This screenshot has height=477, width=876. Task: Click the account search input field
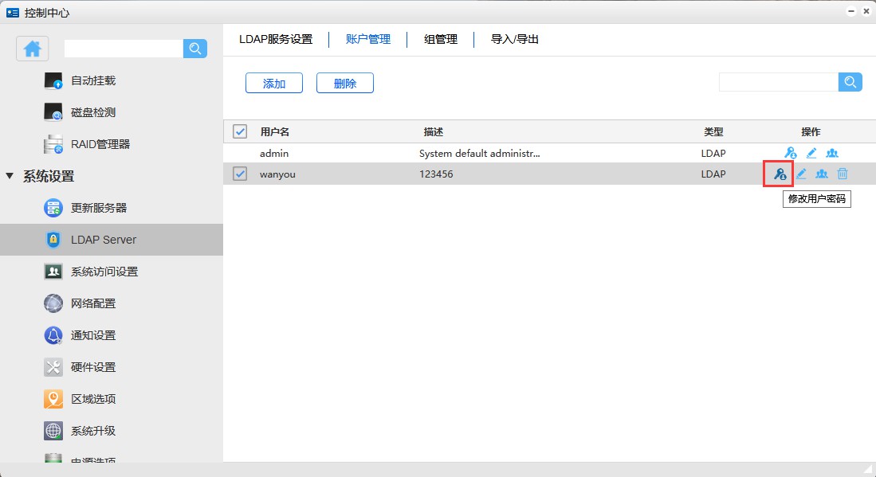point(778,82)
